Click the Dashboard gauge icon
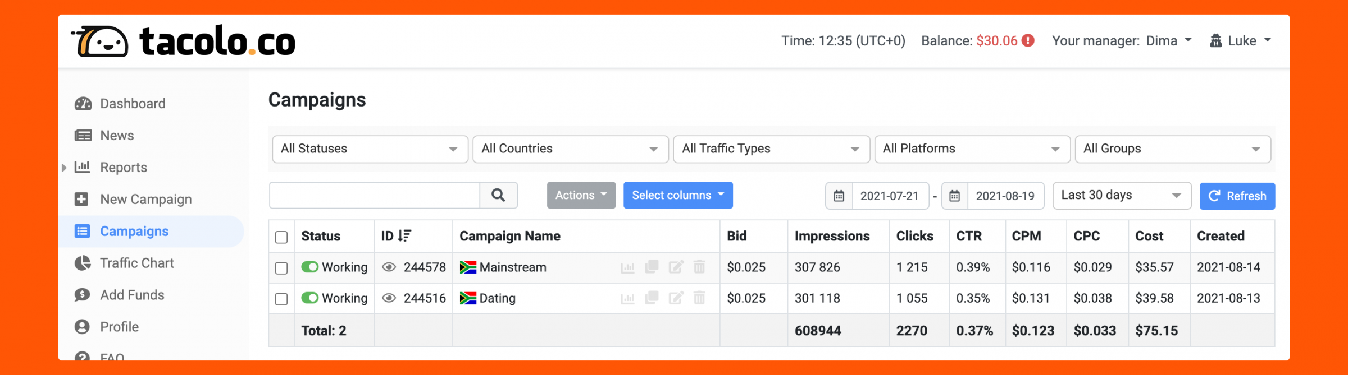Image resolution: width=1348 pixels, height=375 pixels. (83, 104)
